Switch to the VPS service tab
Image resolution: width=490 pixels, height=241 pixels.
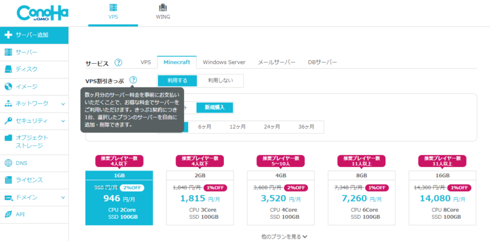point(146,63)
